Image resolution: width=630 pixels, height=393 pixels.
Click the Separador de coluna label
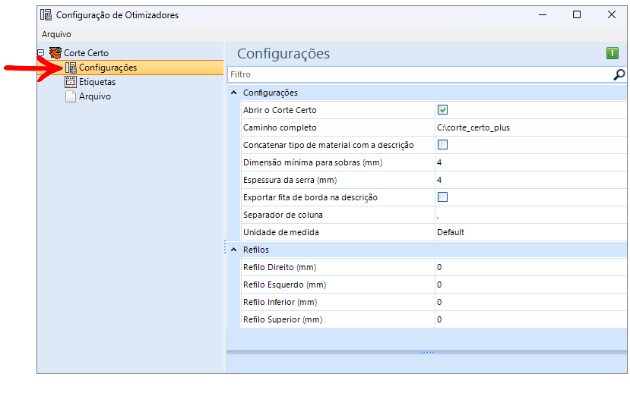[x=283, y=215]
